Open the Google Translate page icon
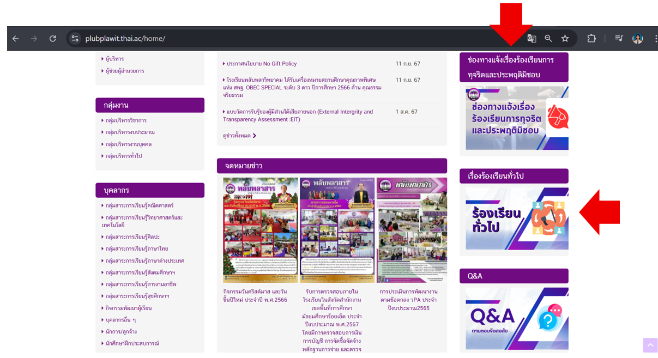 coord(532,39)
